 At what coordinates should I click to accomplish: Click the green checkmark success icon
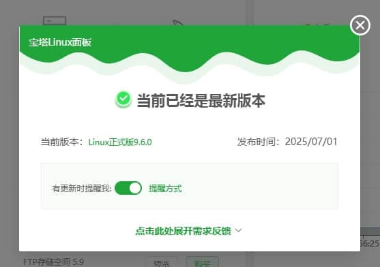pyautogui.click(x=123, y=99)
